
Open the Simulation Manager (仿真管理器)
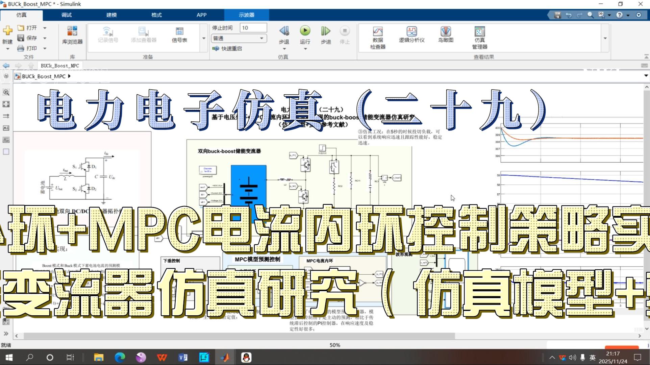click(x=479, y=32)
